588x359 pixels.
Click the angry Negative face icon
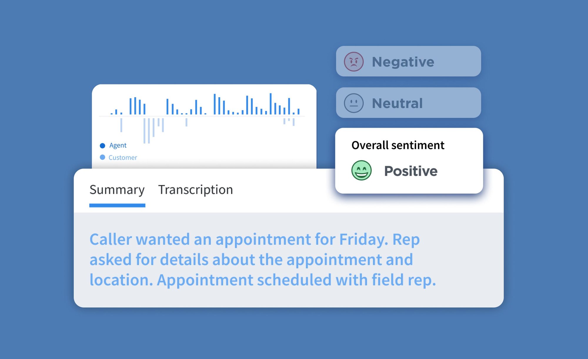[x=354, y=62]
